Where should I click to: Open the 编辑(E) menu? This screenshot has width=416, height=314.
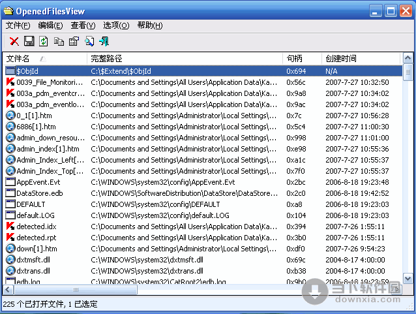pyautogui.click(x=50, y=25)
